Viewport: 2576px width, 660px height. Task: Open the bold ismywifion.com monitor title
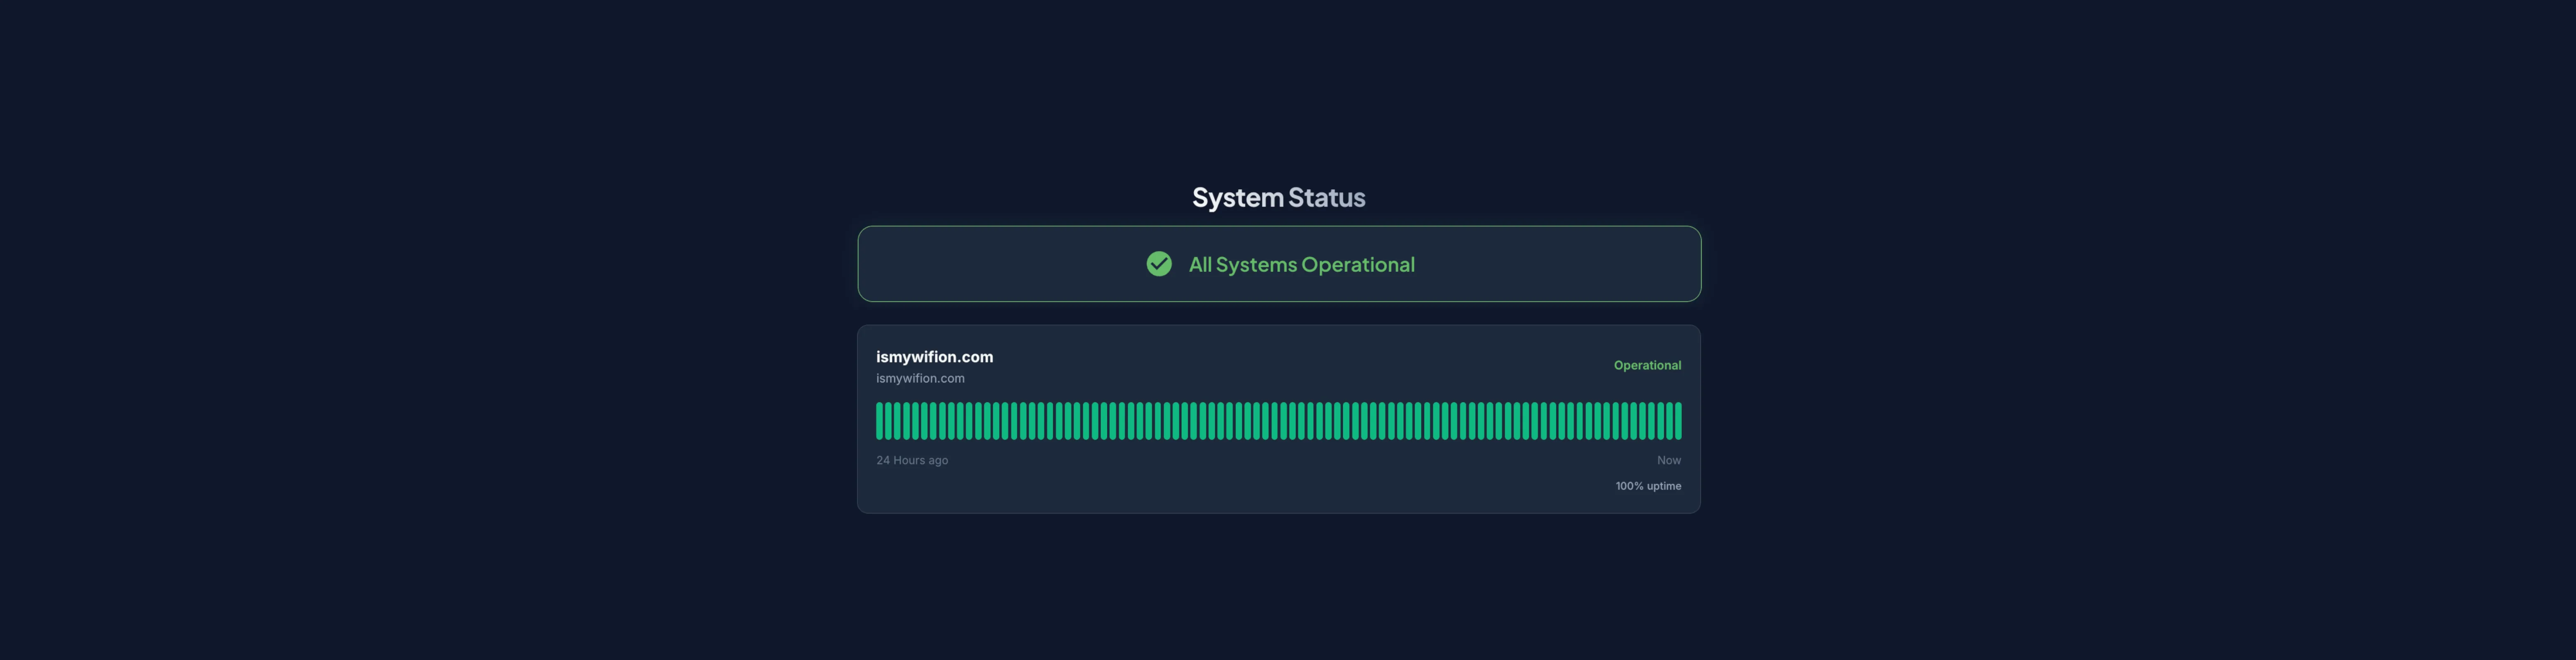point(934,356)
